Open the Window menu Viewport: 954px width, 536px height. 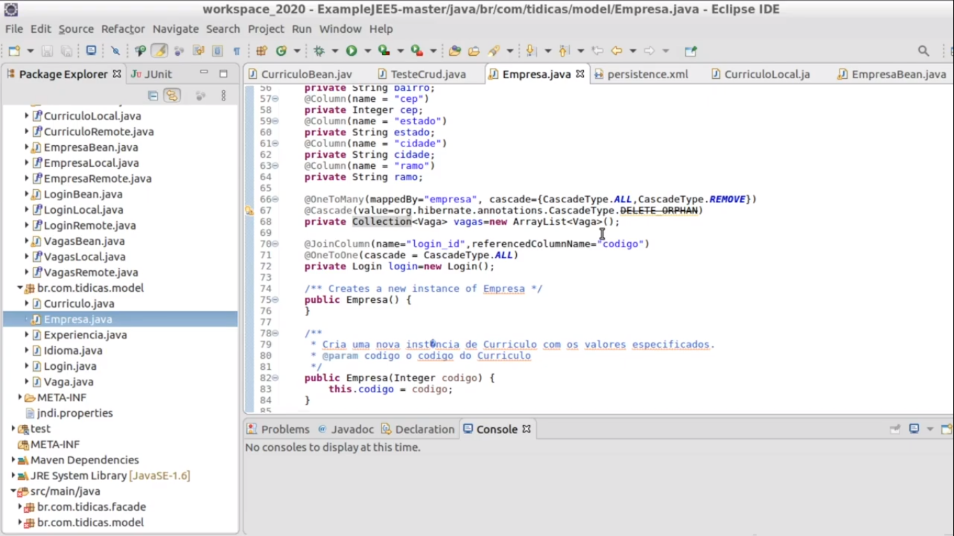(341, 29)
